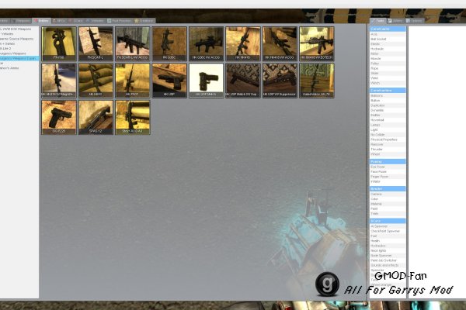Screen dimensions: 466x310
Task: Select the Pulley tool
Action: 388,64
